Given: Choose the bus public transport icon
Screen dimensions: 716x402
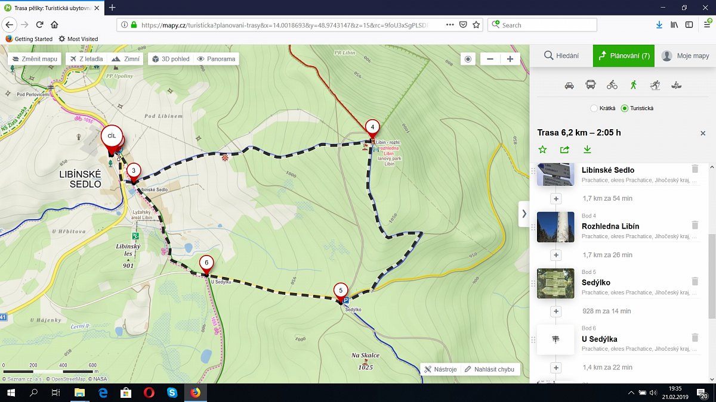Looking at the screenshot, I should (591, 85).
